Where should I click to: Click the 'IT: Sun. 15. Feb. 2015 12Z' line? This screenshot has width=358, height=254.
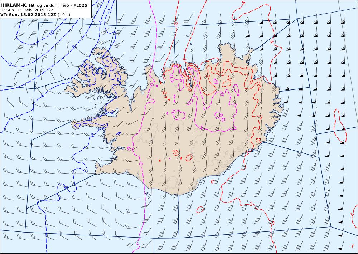pyautogui.click(x=27, y=10)
